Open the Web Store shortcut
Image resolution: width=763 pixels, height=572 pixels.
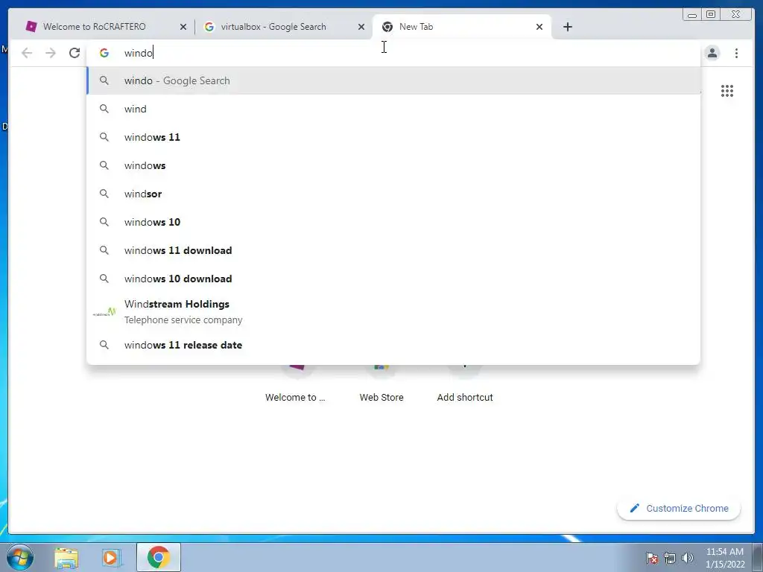pos(381,384)
